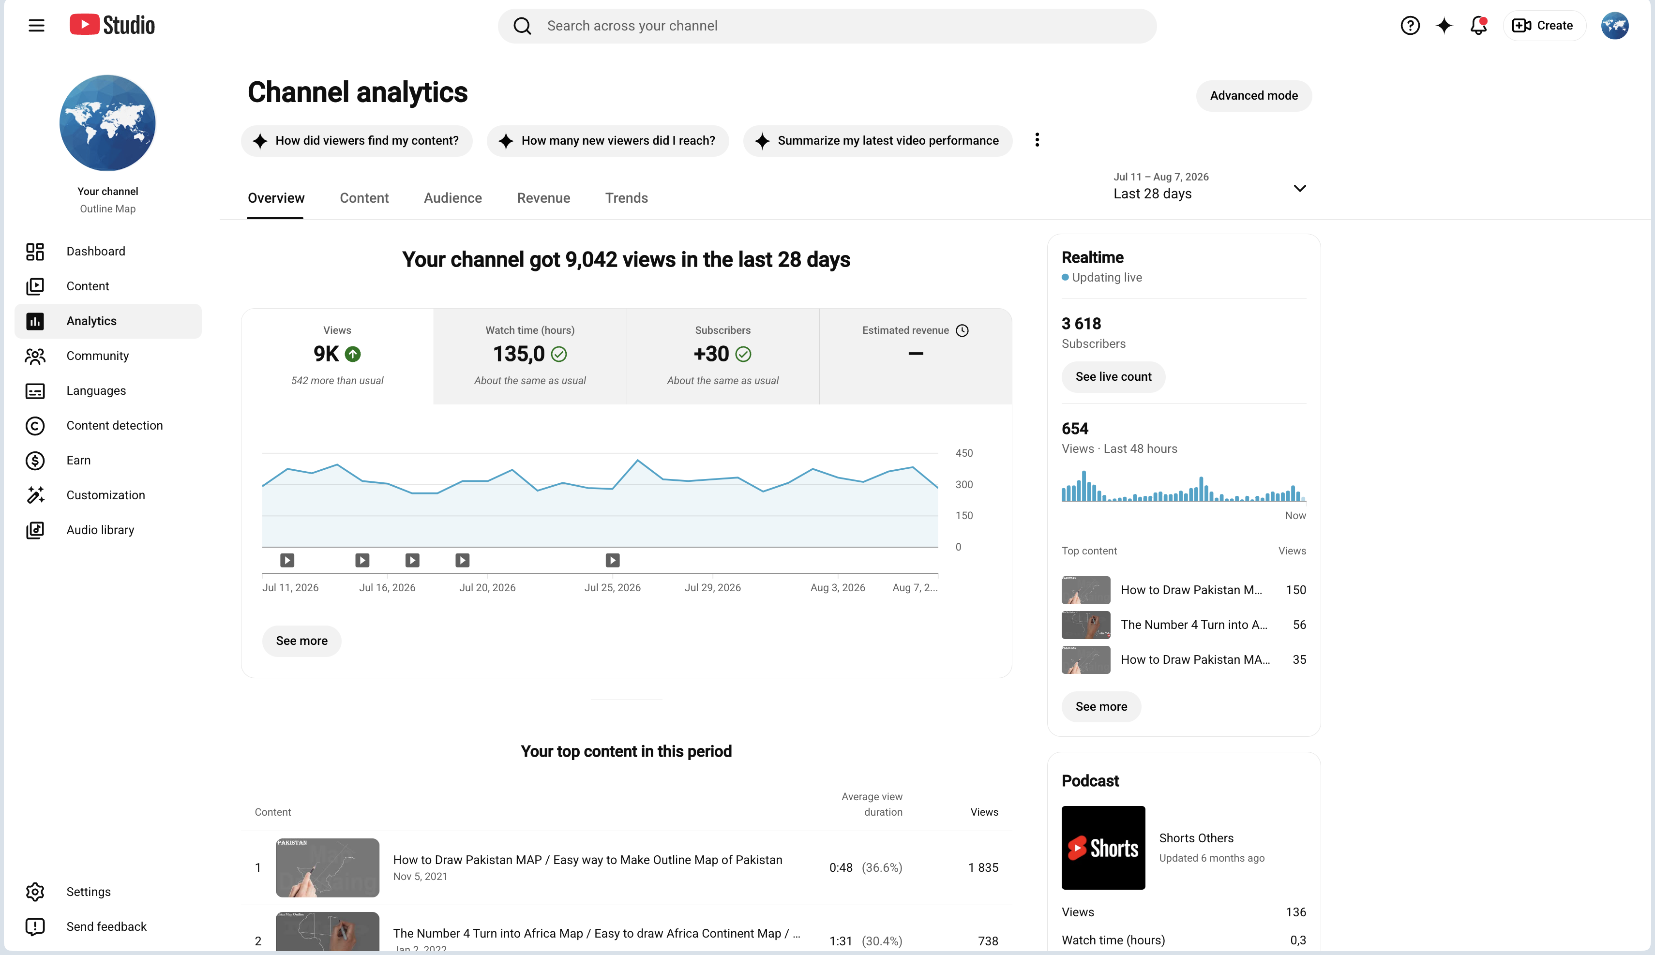
Task: Select the Watch time (hours) metric card
Action: click(530, 356)
